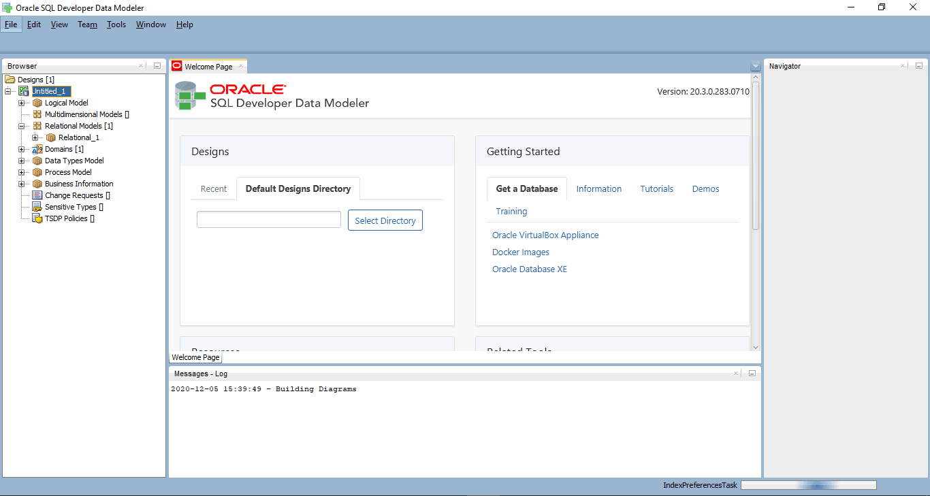This screenshot has width=930, height=496.
Task: Click the Logical Model cube icon
Action: (x=37, y=103)
